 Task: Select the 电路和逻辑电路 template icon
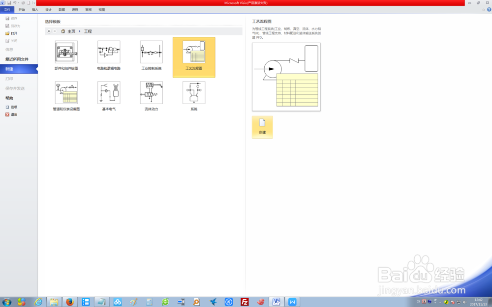pos(109,52)
